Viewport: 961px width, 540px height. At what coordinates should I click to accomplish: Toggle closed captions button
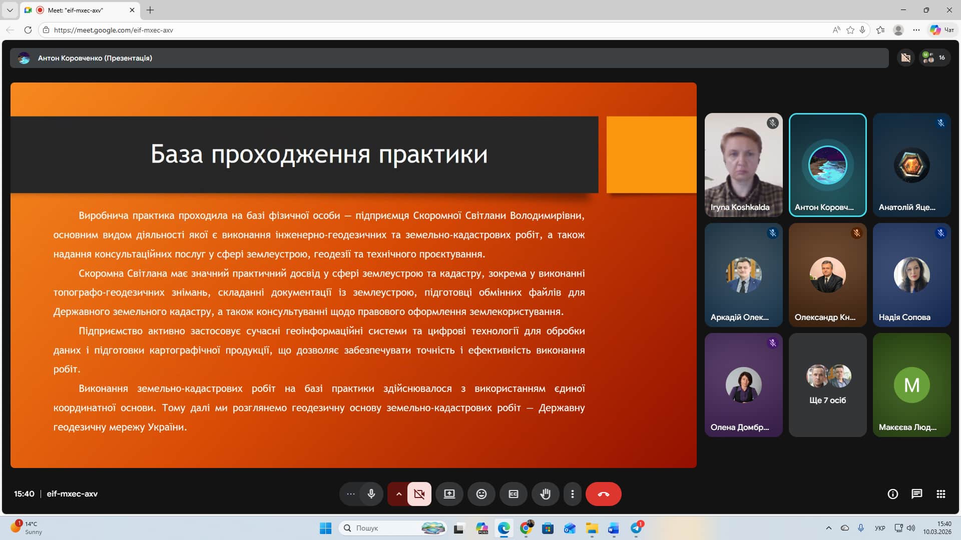click(514, 494)
